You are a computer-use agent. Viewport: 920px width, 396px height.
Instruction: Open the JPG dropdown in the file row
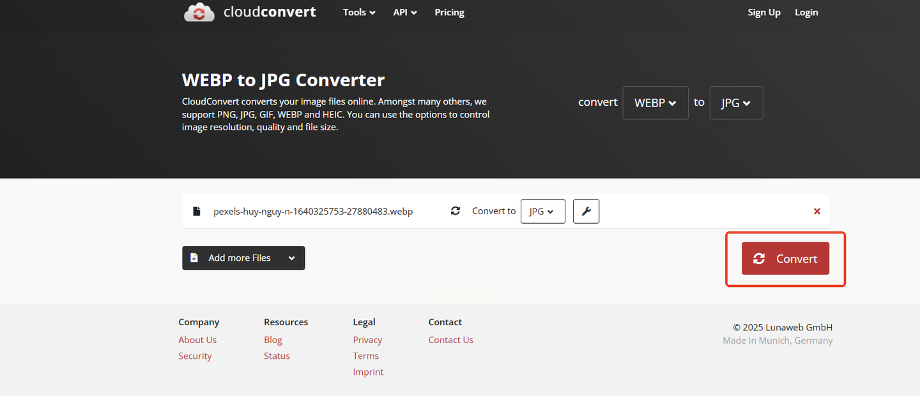point(542,211)
